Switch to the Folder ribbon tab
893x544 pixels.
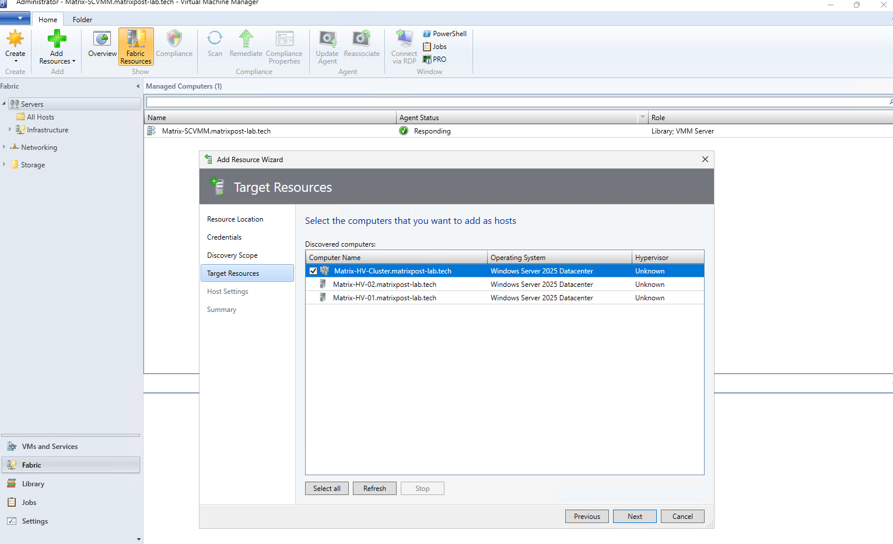click(82, 19)
